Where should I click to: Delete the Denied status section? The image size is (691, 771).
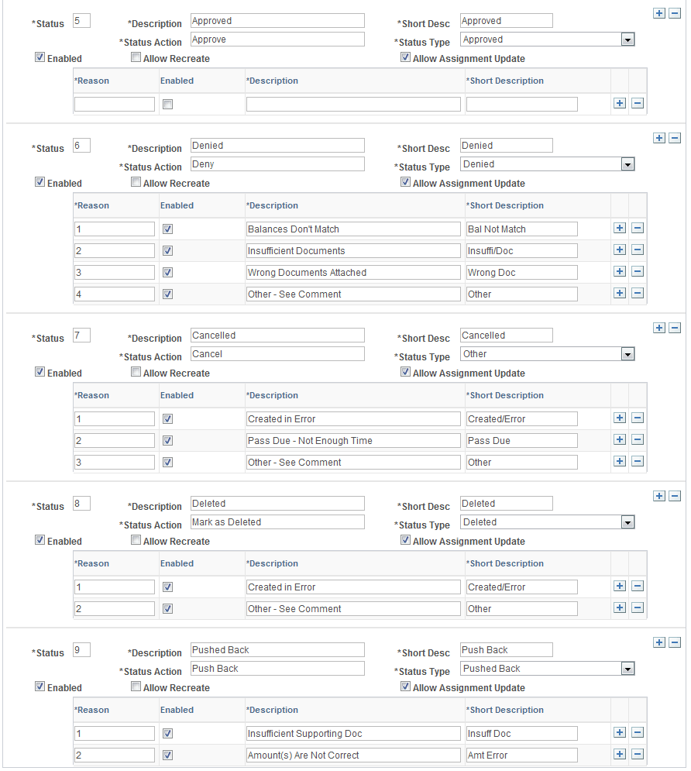point(675,137)
